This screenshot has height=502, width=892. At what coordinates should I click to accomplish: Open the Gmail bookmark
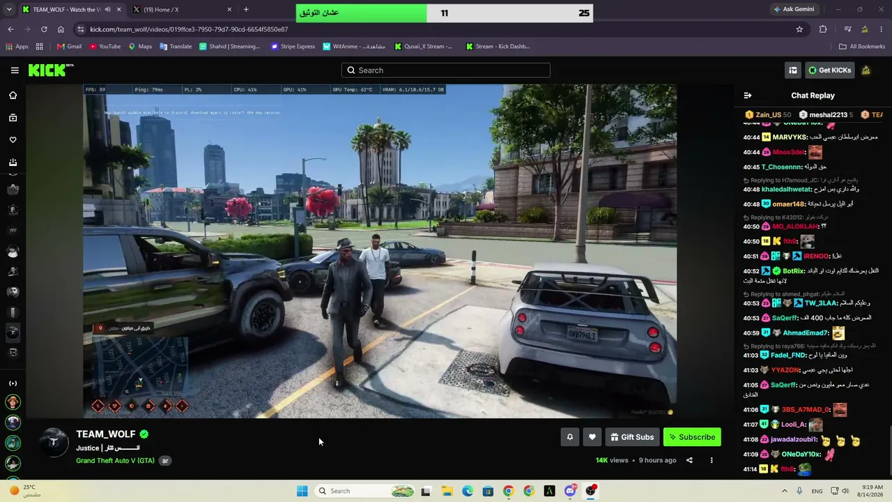click(x=69, y=47)
